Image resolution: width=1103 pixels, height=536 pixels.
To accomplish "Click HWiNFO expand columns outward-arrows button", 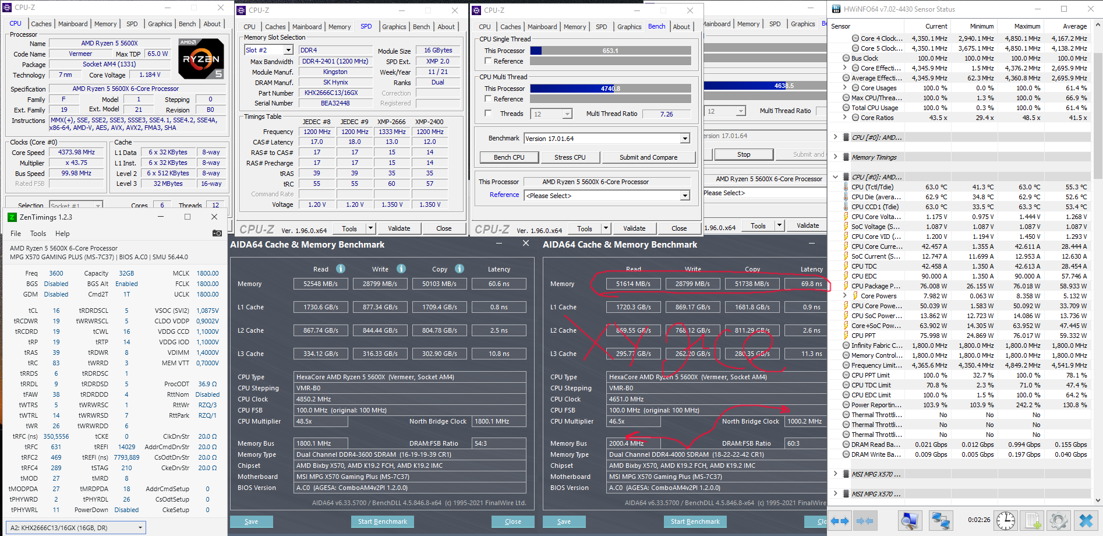I will coord(839,521).
